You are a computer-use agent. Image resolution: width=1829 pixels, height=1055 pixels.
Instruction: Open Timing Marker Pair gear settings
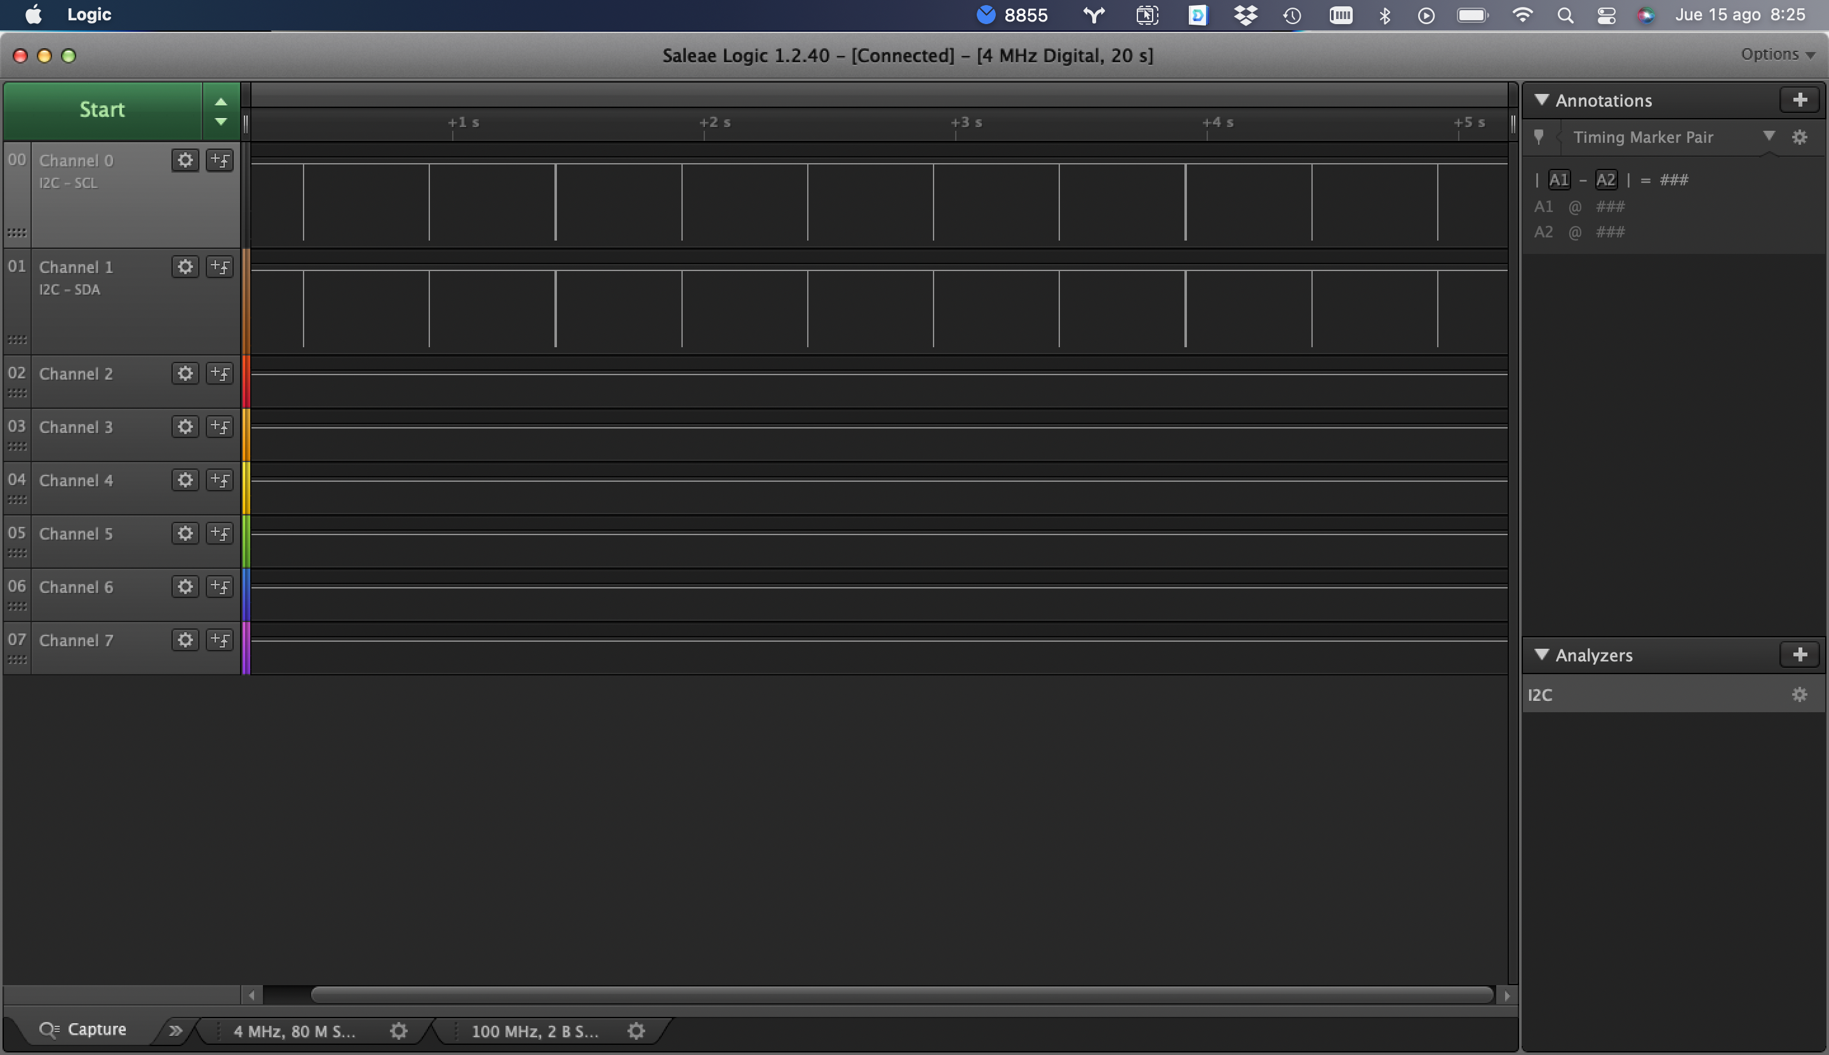tap(1799, 138)
